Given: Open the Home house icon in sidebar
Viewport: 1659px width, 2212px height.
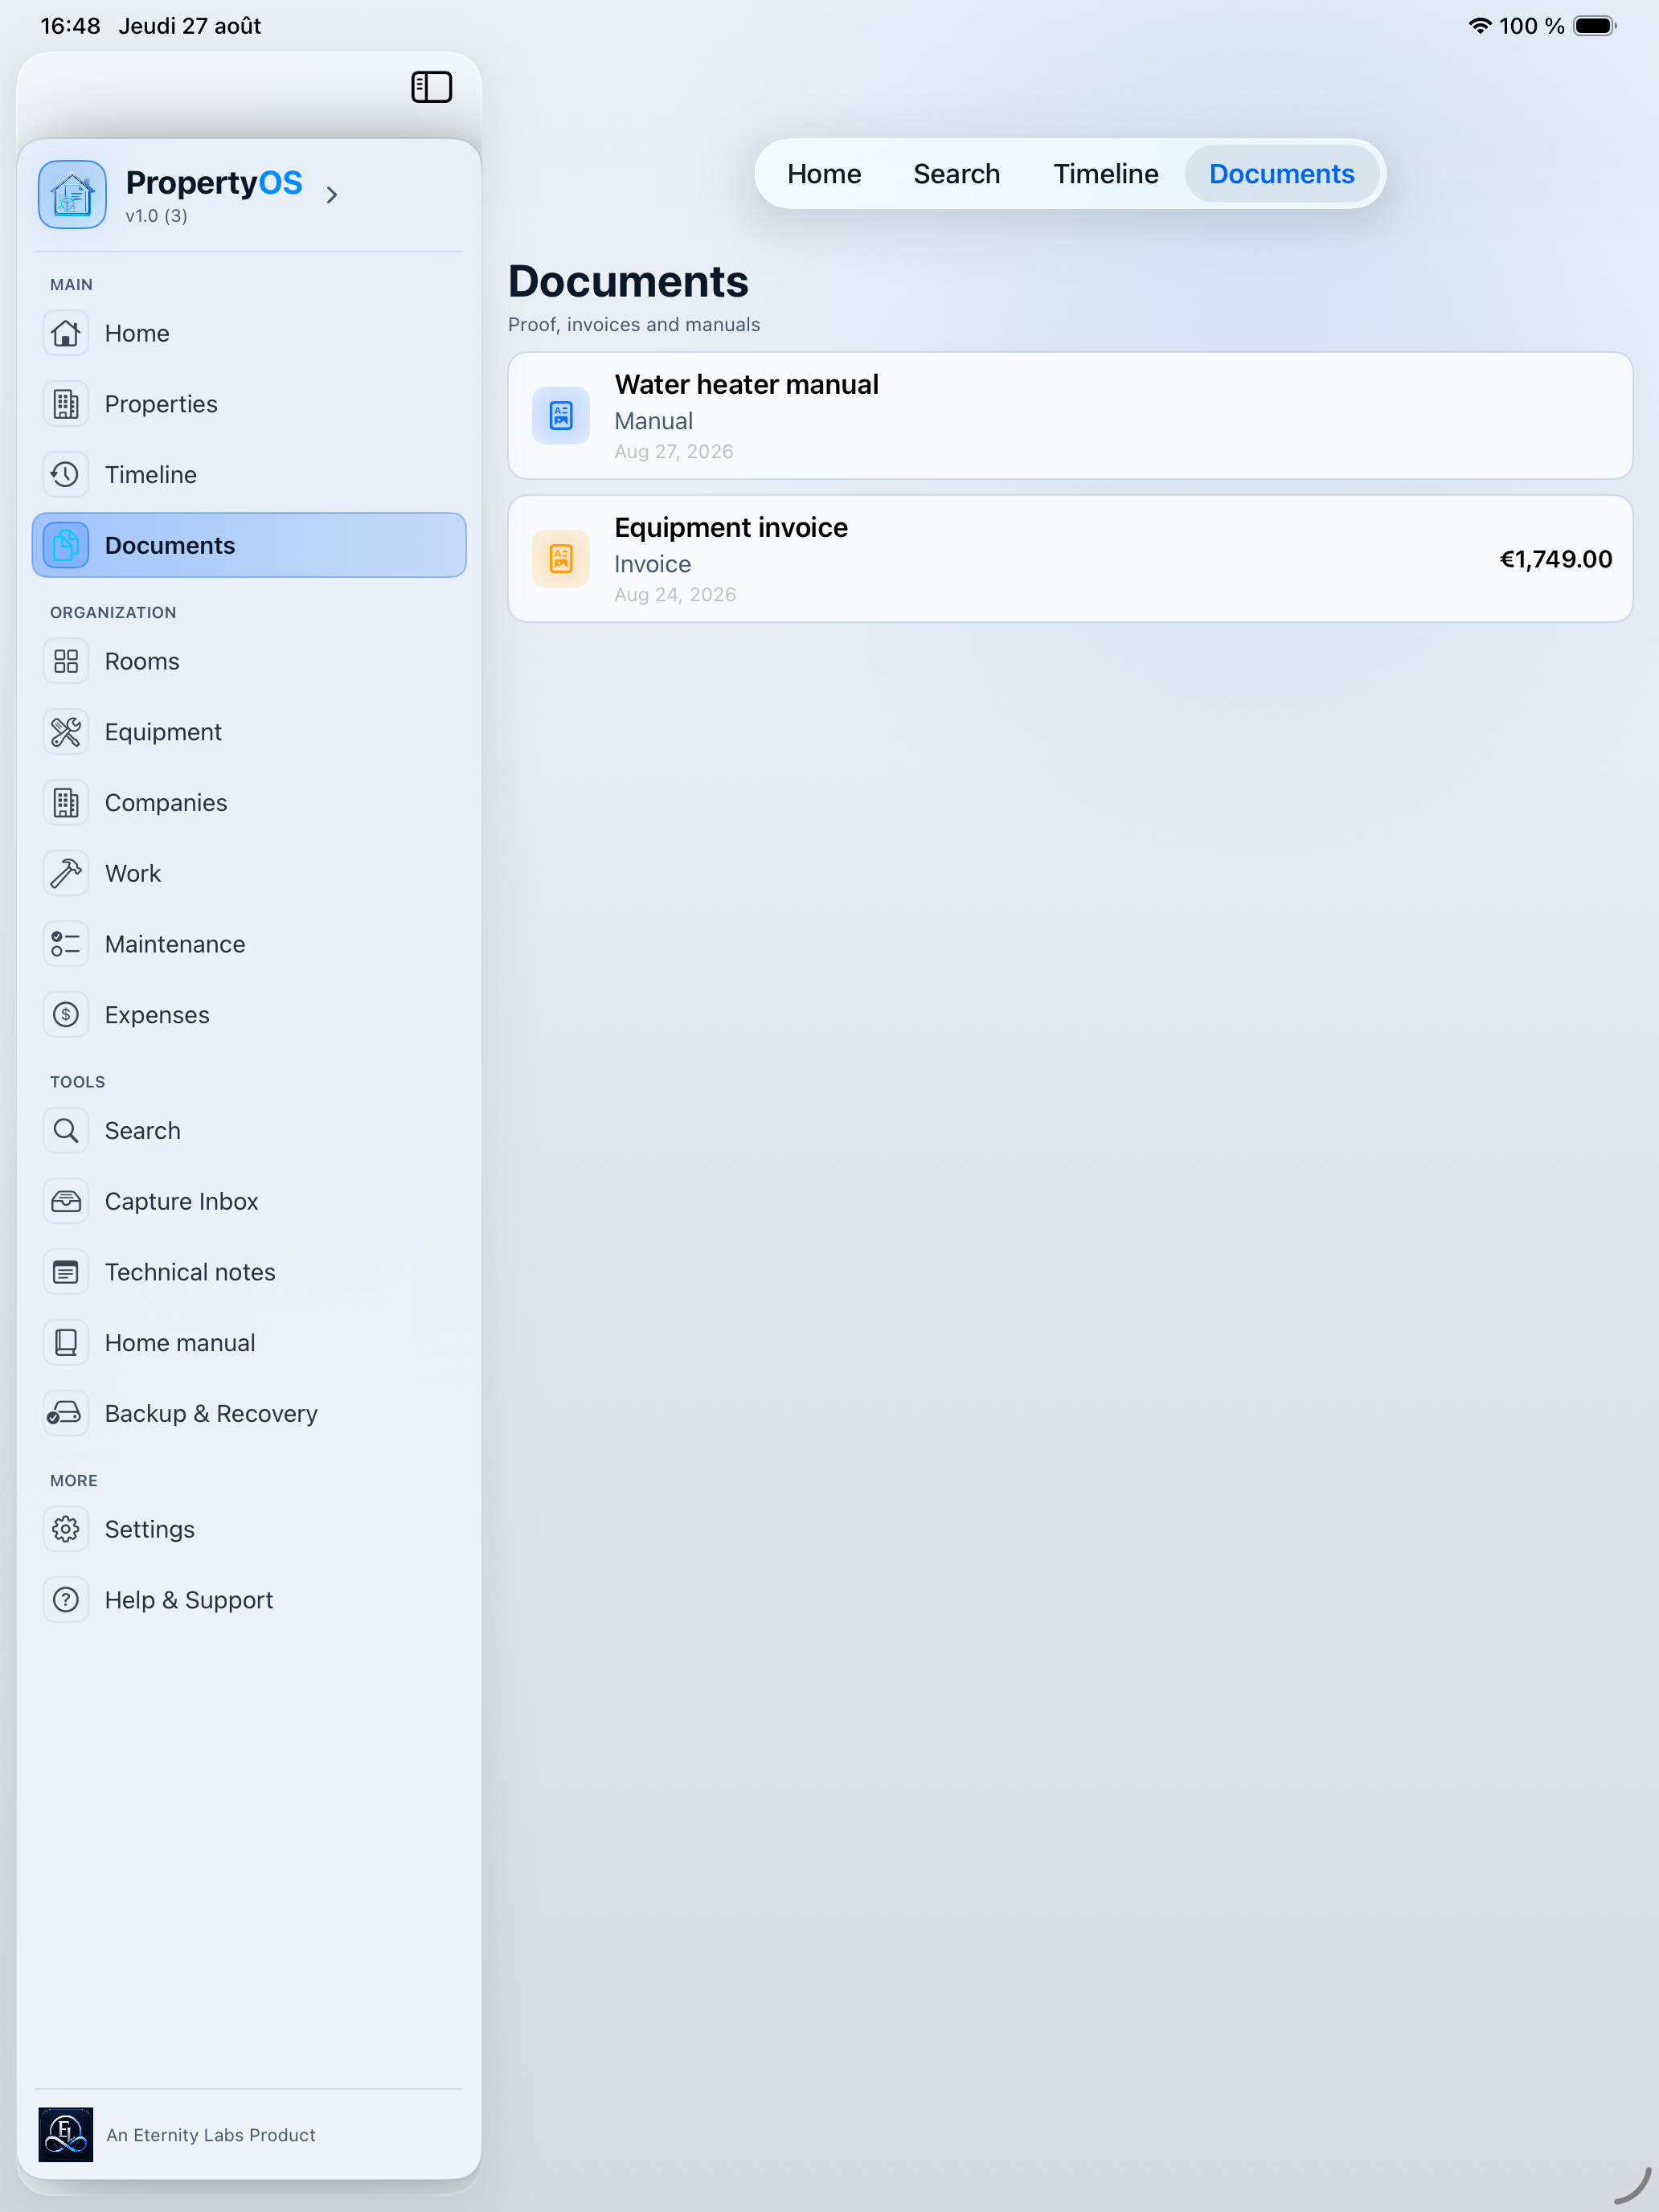Looking at the screenshot, I should click(x=66, y=333).
